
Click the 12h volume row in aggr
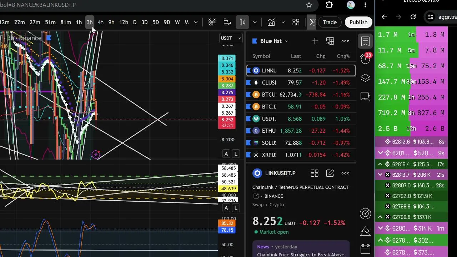click(x=411, y=128)
